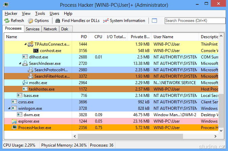Click the ProcessHacker.exe process icon

pos(14,128)
